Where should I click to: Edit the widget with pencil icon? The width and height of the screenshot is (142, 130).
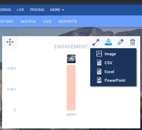pos(120,42)
